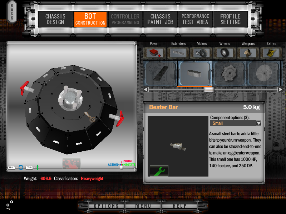Click the green wrench component settings icon
The width and height of the screenshot is (286, 214).
[159, 170]
